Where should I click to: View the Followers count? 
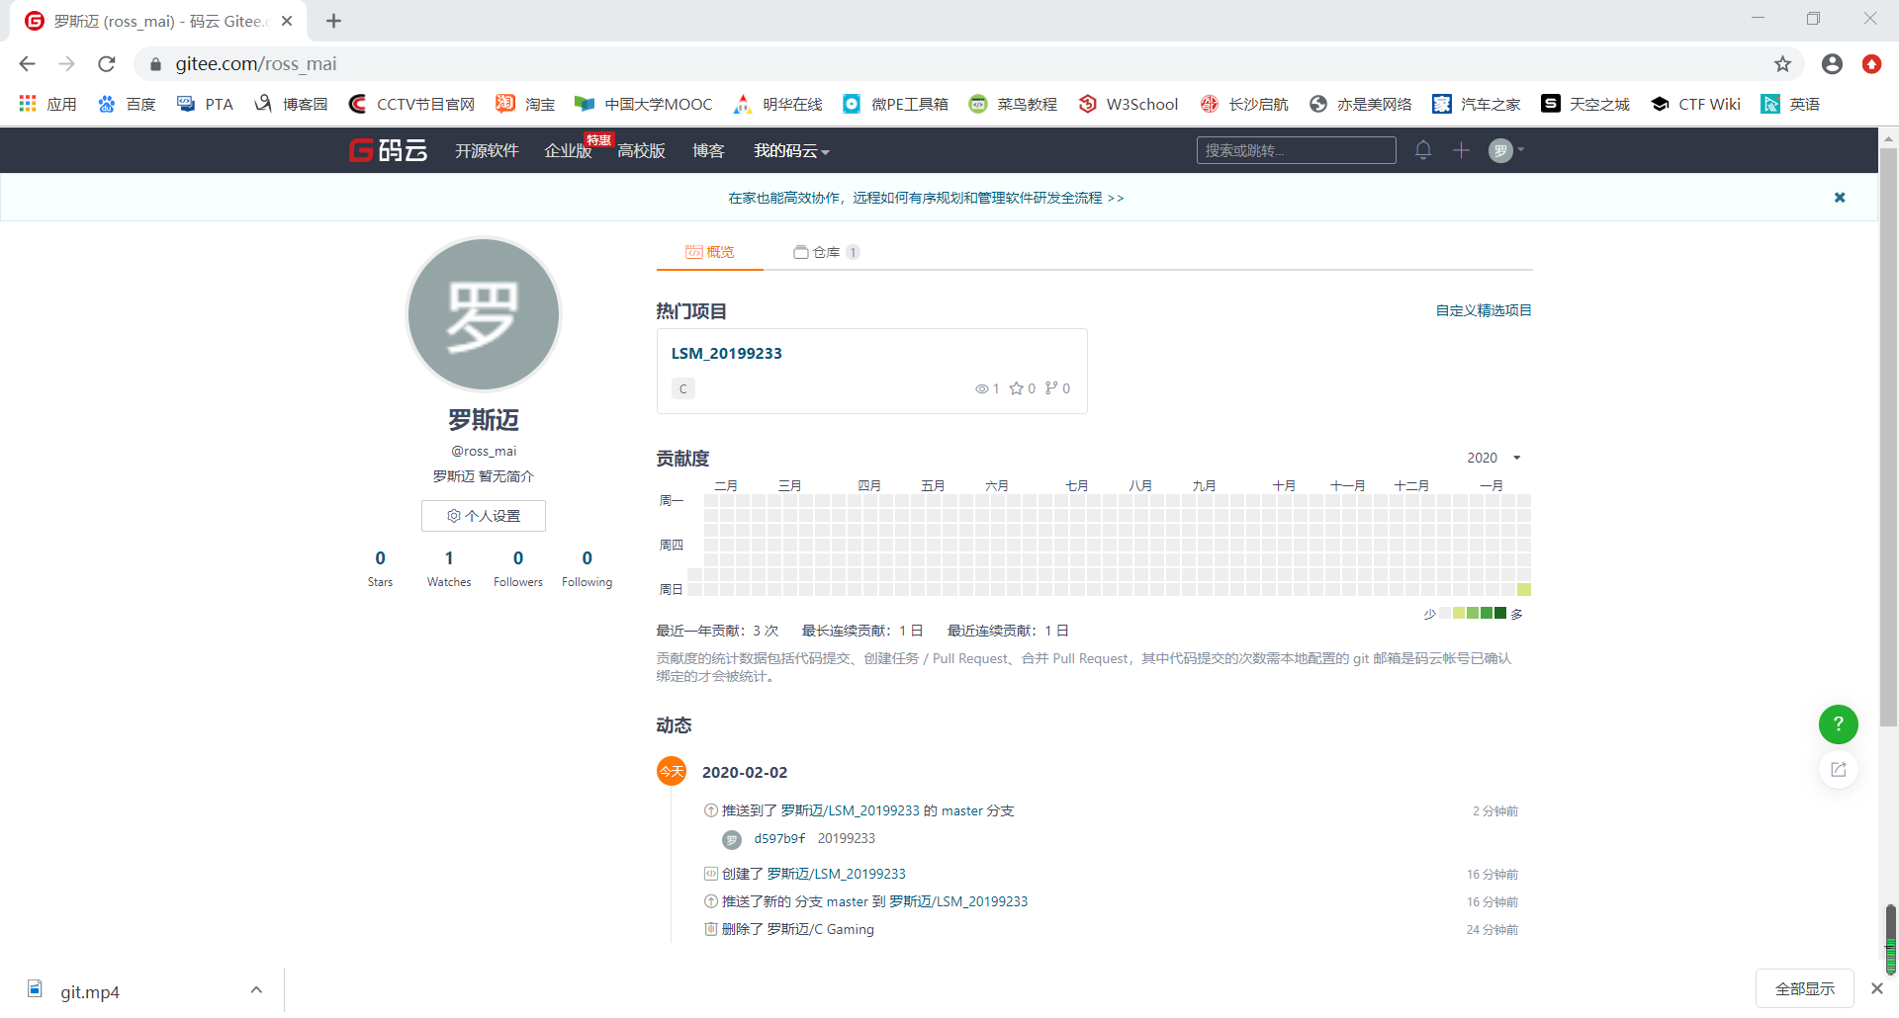point(518,568)
